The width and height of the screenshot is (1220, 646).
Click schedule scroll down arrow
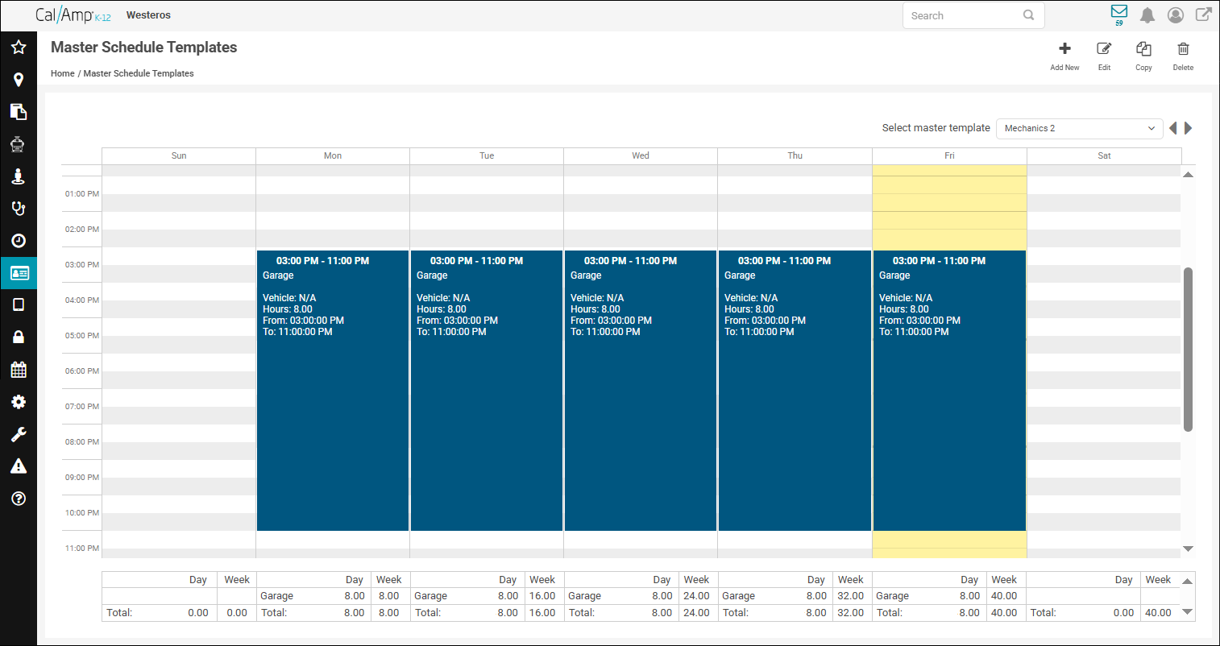pyautogui.click(x=1188, y=549)
